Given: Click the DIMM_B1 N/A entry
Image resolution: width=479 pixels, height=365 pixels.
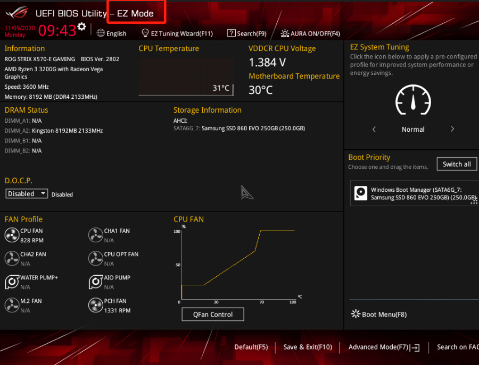Looking at the screenshot, I should tap(23, 141).
